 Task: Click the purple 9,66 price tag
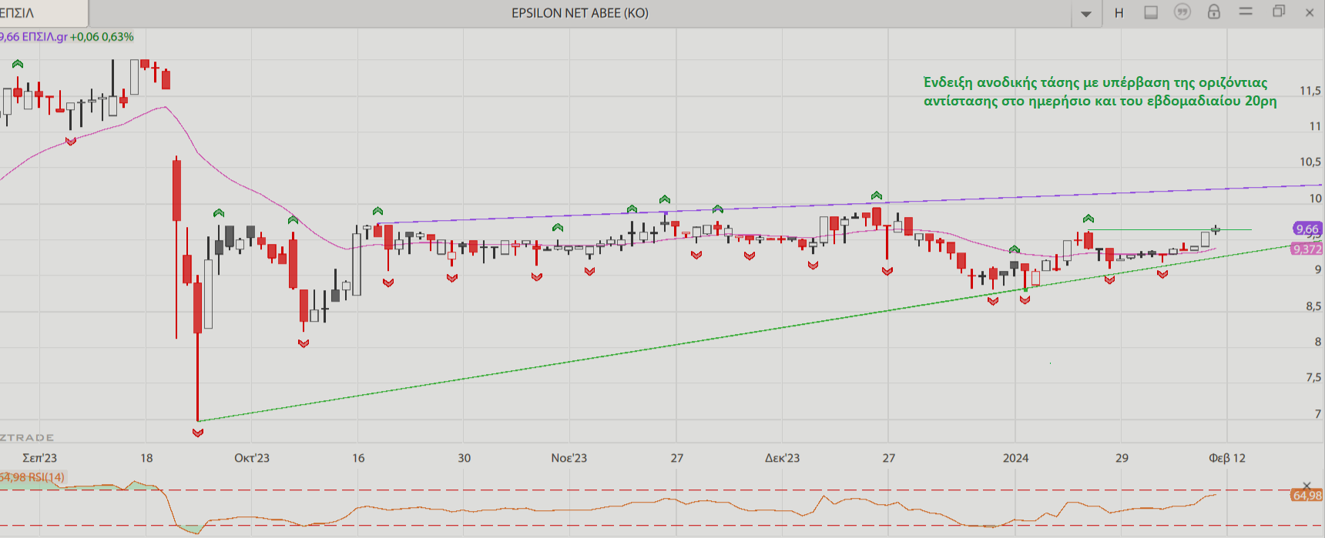(1307, 229)
